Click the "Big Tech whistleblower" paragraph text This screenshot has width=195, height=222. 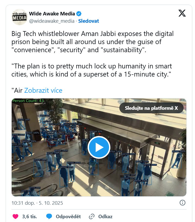(92, 42)
